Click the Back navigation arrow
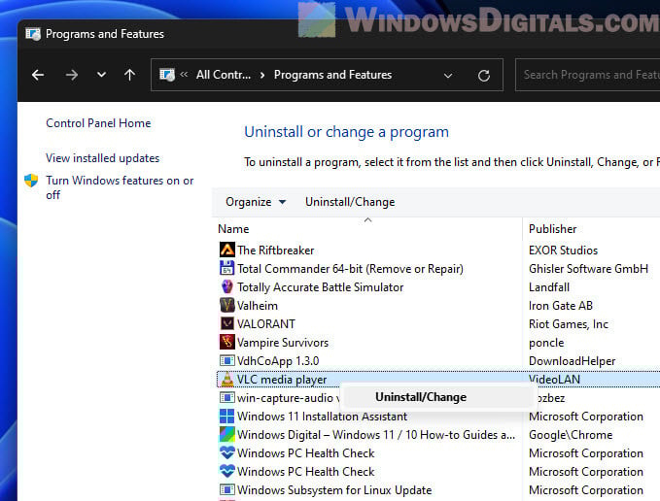660x501 pixels. point(38,75)
